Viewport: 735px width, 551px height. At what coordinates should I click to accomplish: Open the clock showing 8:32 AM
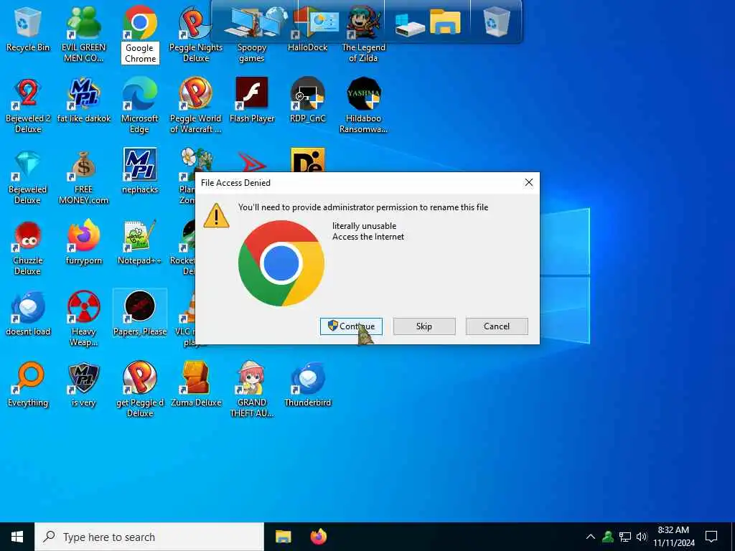pos(673,537)
